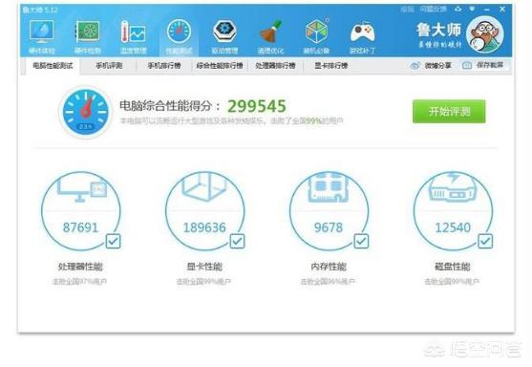532x367 pixels.
Task: Click the Lu Dashi mascot avatar
Action: click(x=484, y=34)
